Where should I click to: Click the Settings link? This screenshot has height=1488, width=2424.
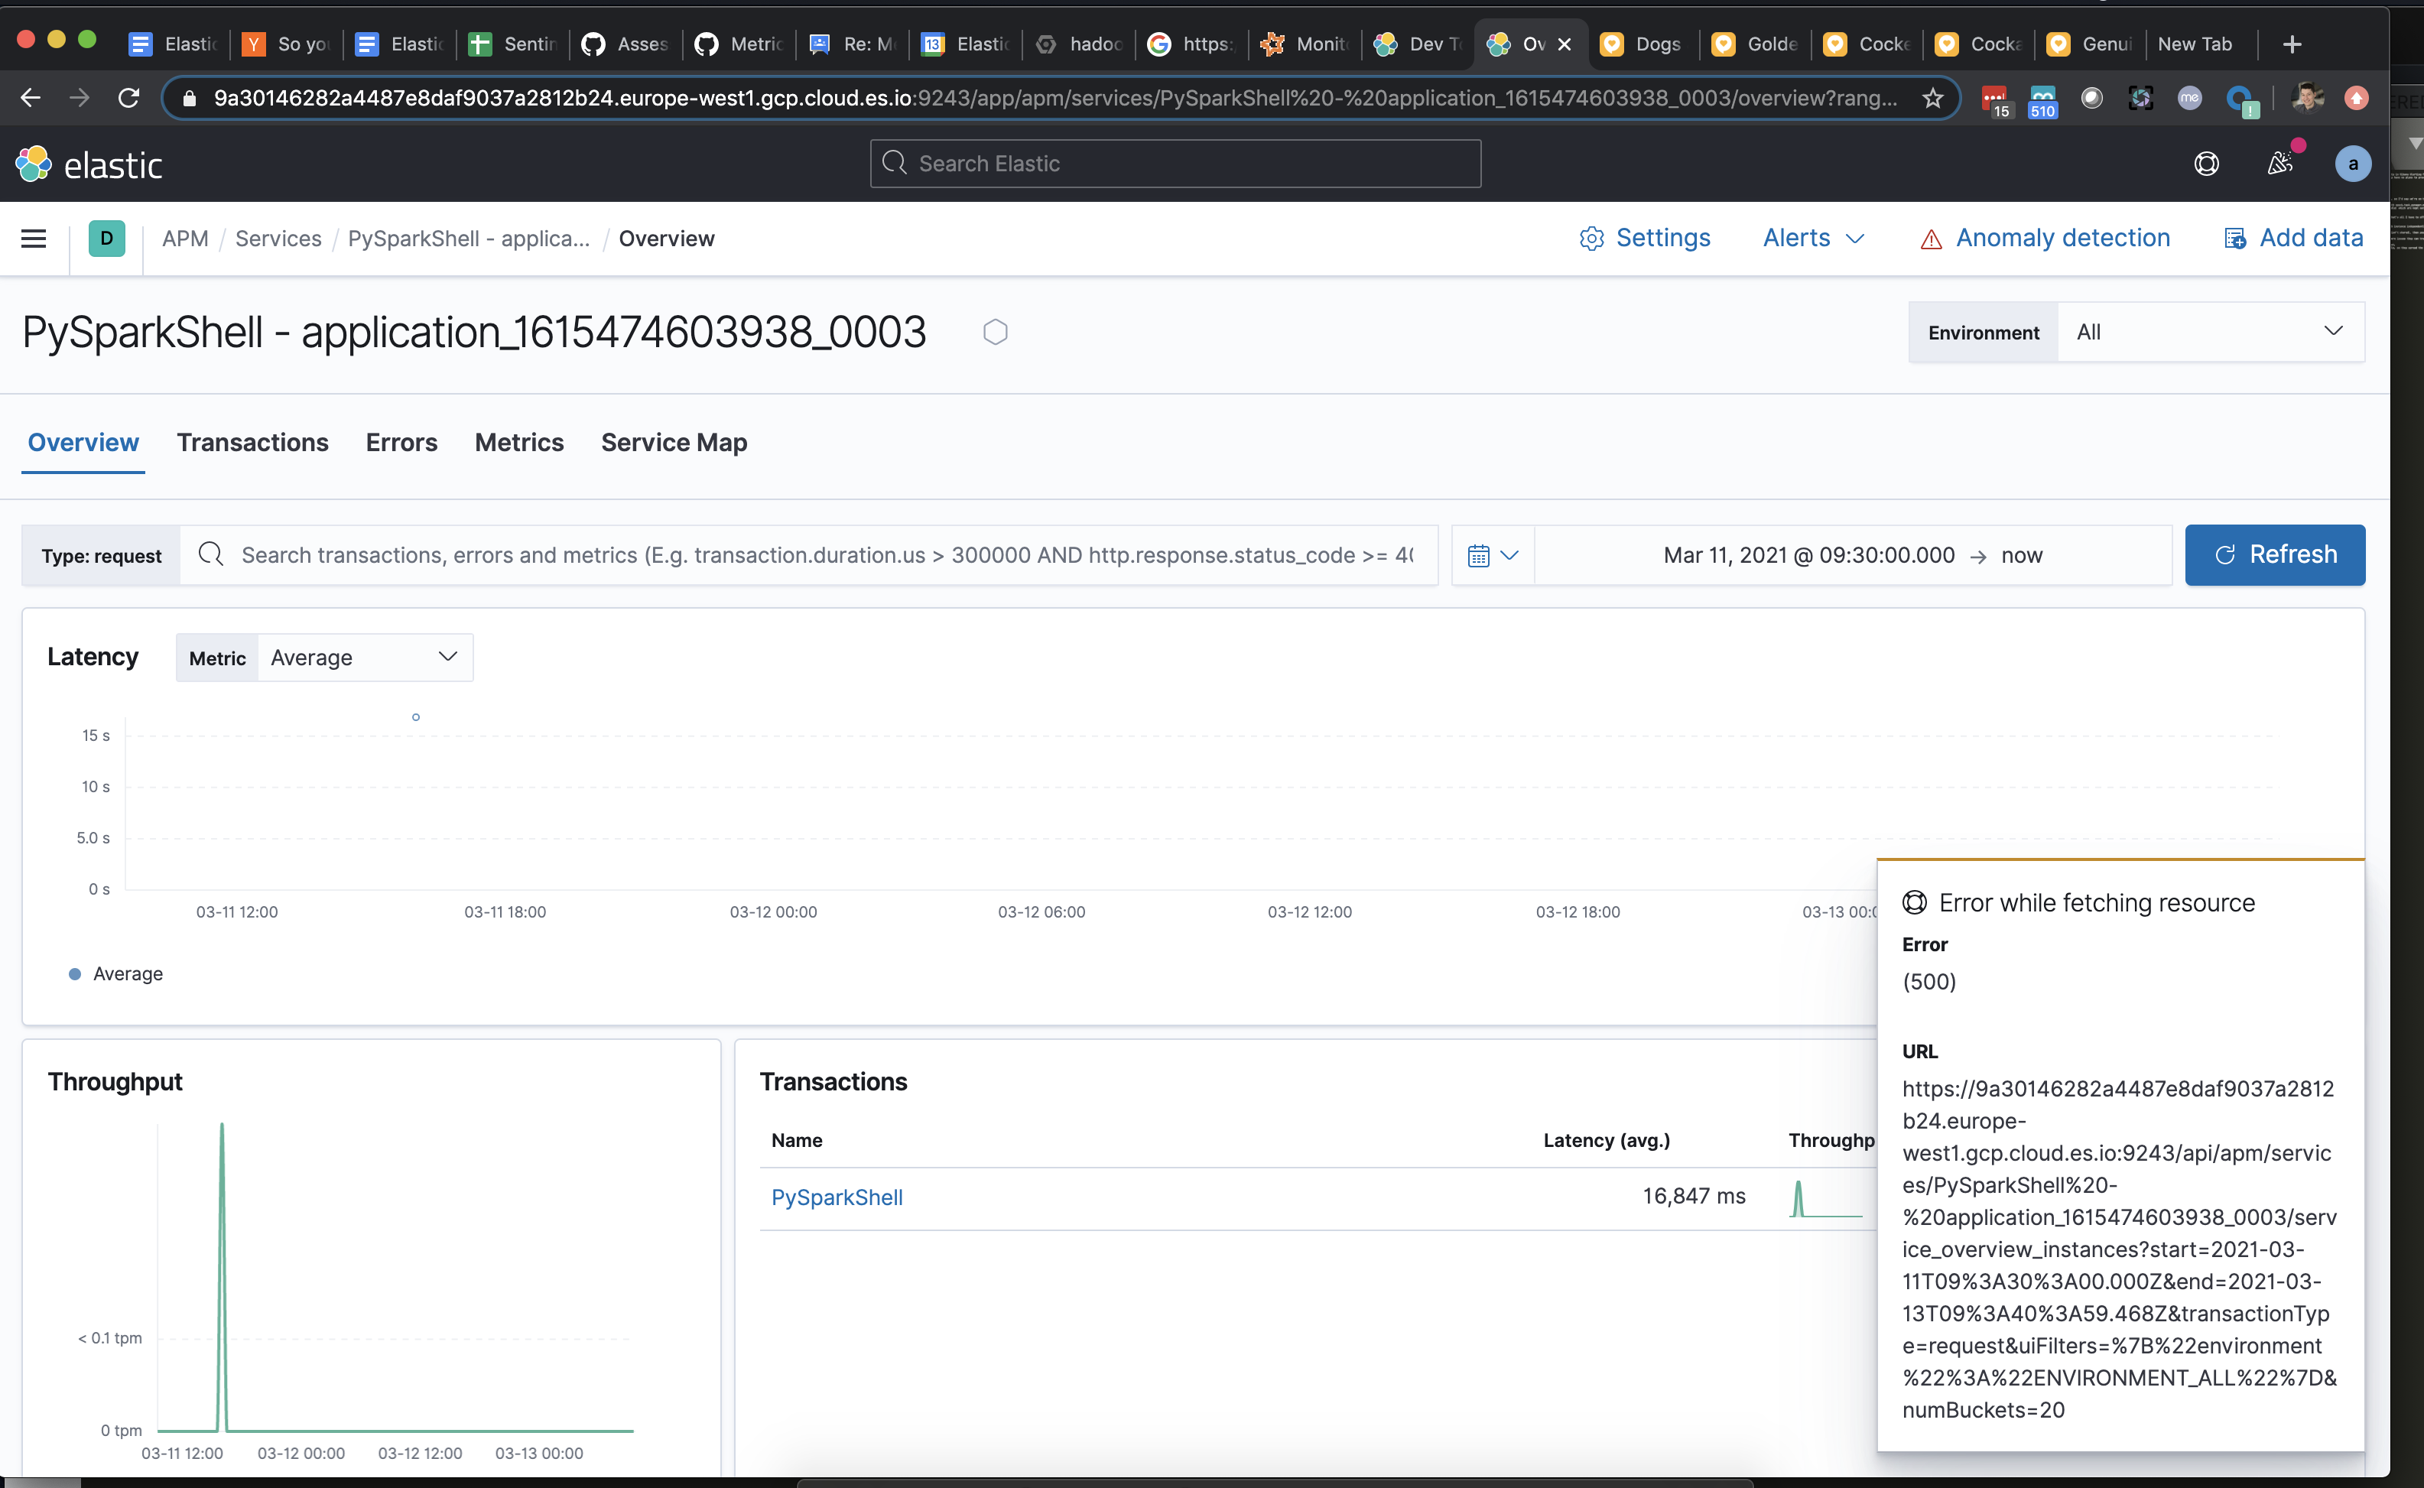click(1662, 238)
